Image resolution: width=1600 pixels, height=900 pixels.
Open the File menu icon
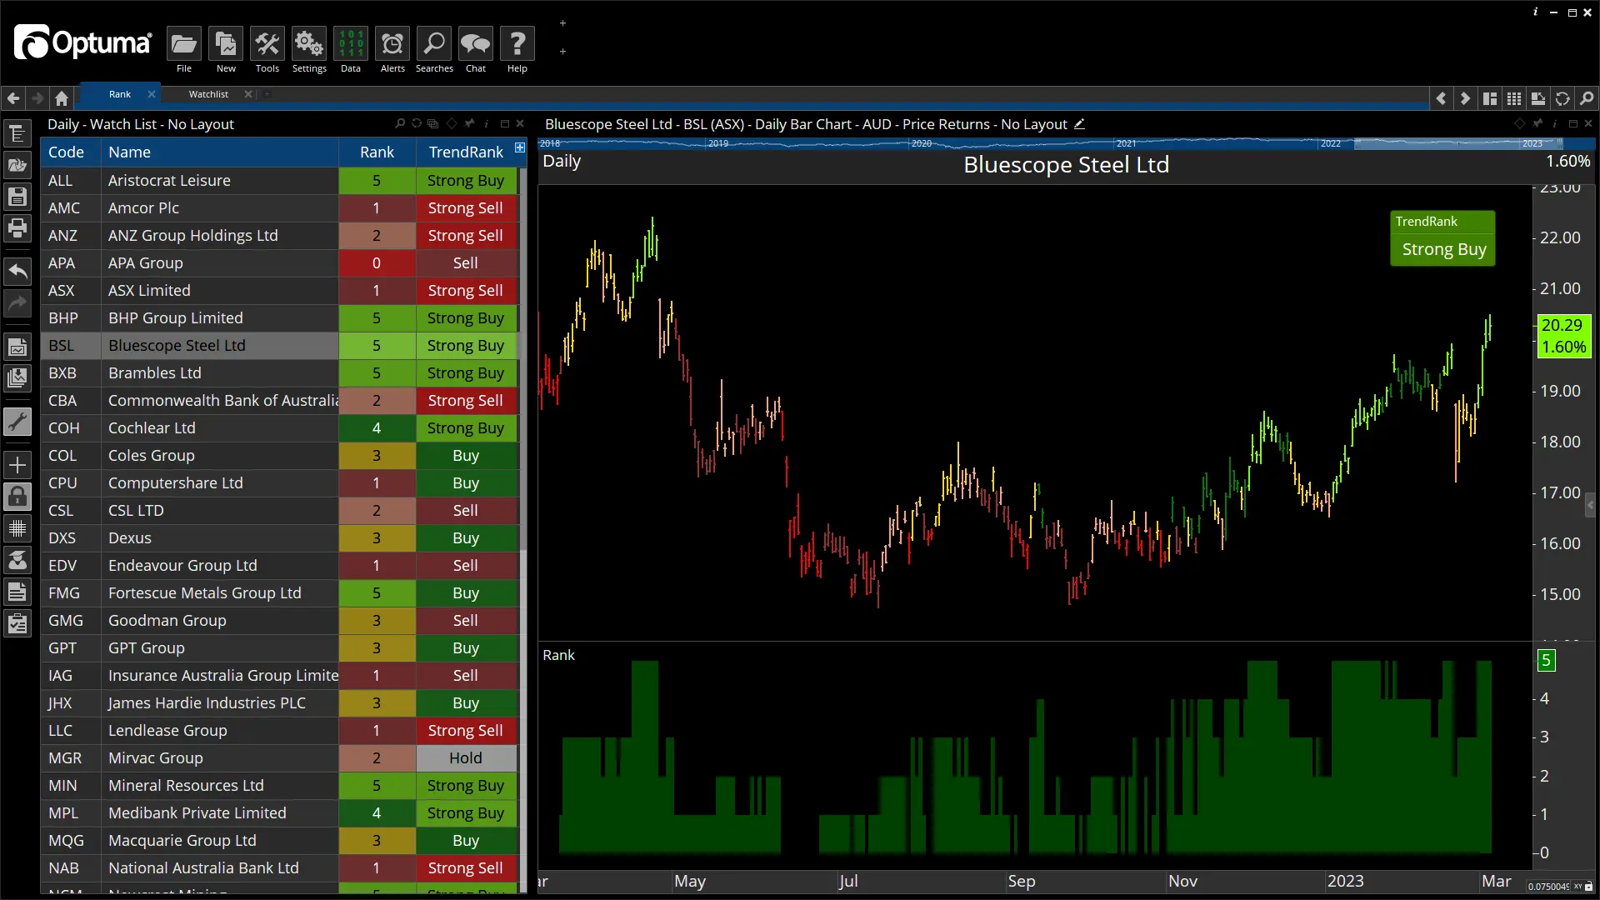(x=184, y=44)
